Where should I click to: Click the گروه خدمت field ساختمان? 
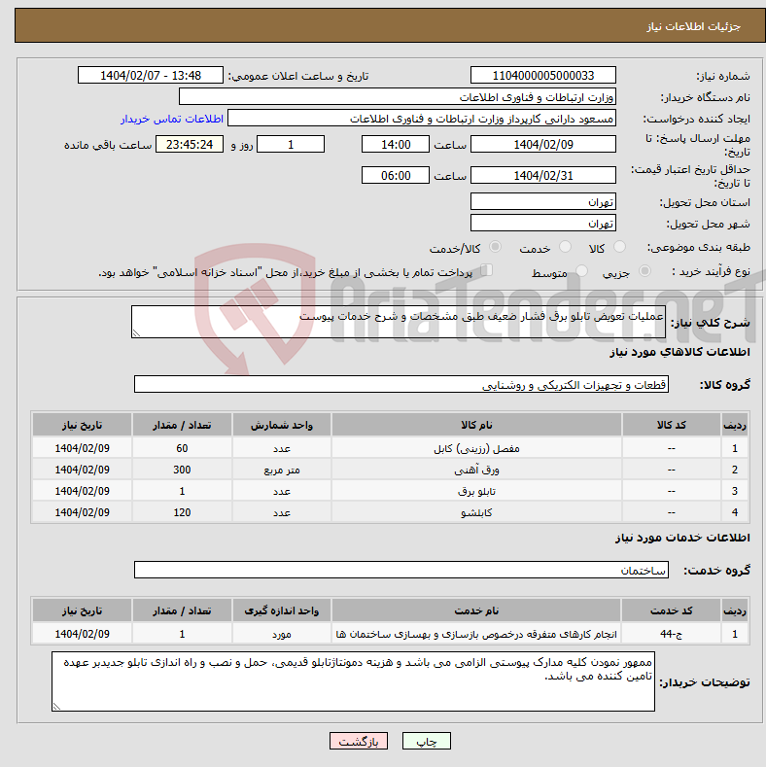401,570
